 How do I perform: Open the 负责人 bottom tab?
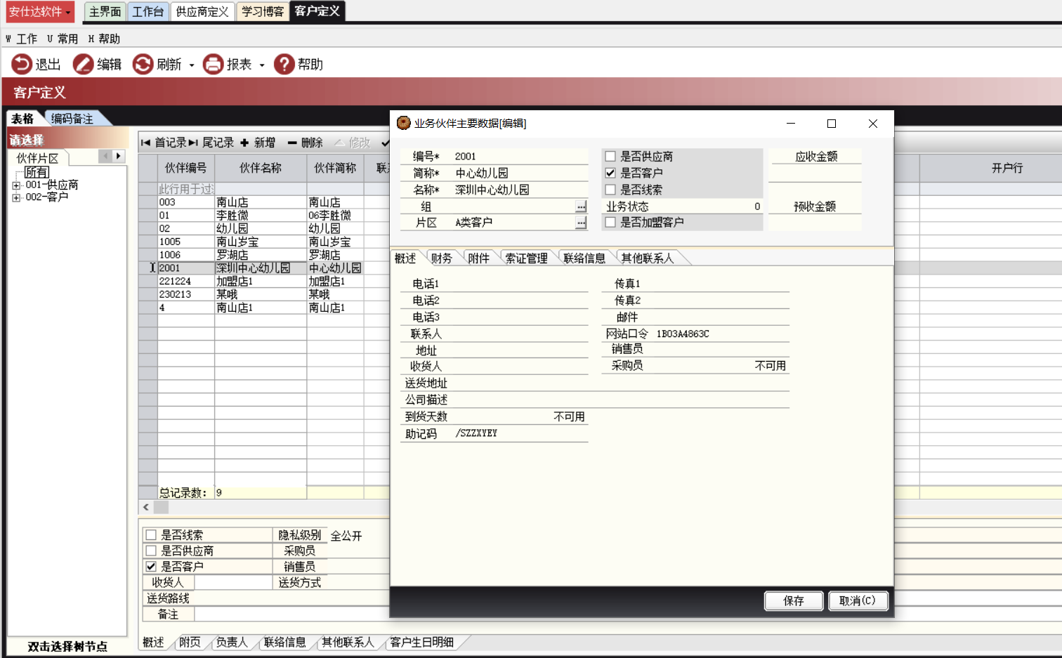tap(231, 642)
